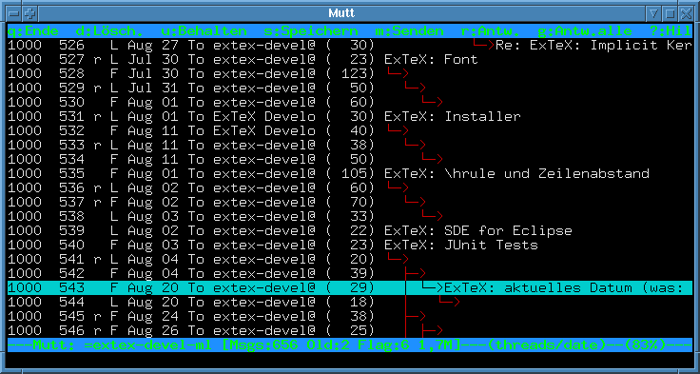Click the 'r:Antw.' help bar entry

(x=491, y=30)
